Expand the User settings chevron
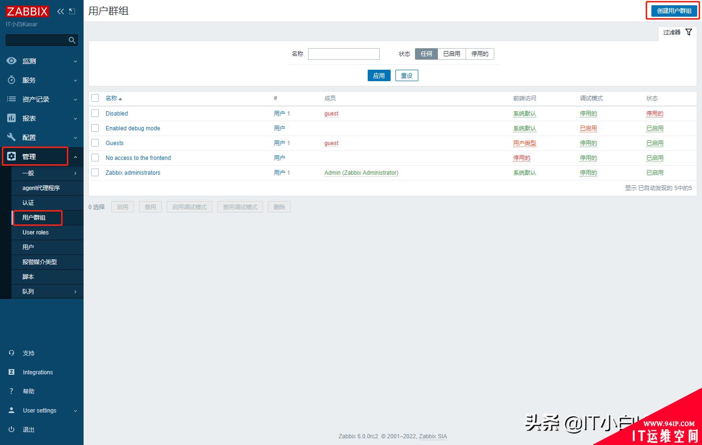 75,411
